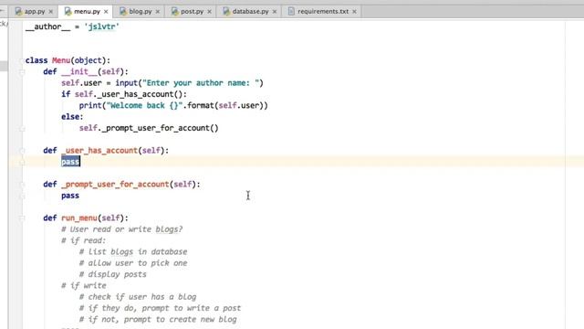Close the requirements.txt tab
This screenshot has width=584, height=329.
[x=354, y=12]
